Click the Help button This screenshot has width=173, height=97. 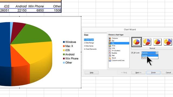click(92, 72)
